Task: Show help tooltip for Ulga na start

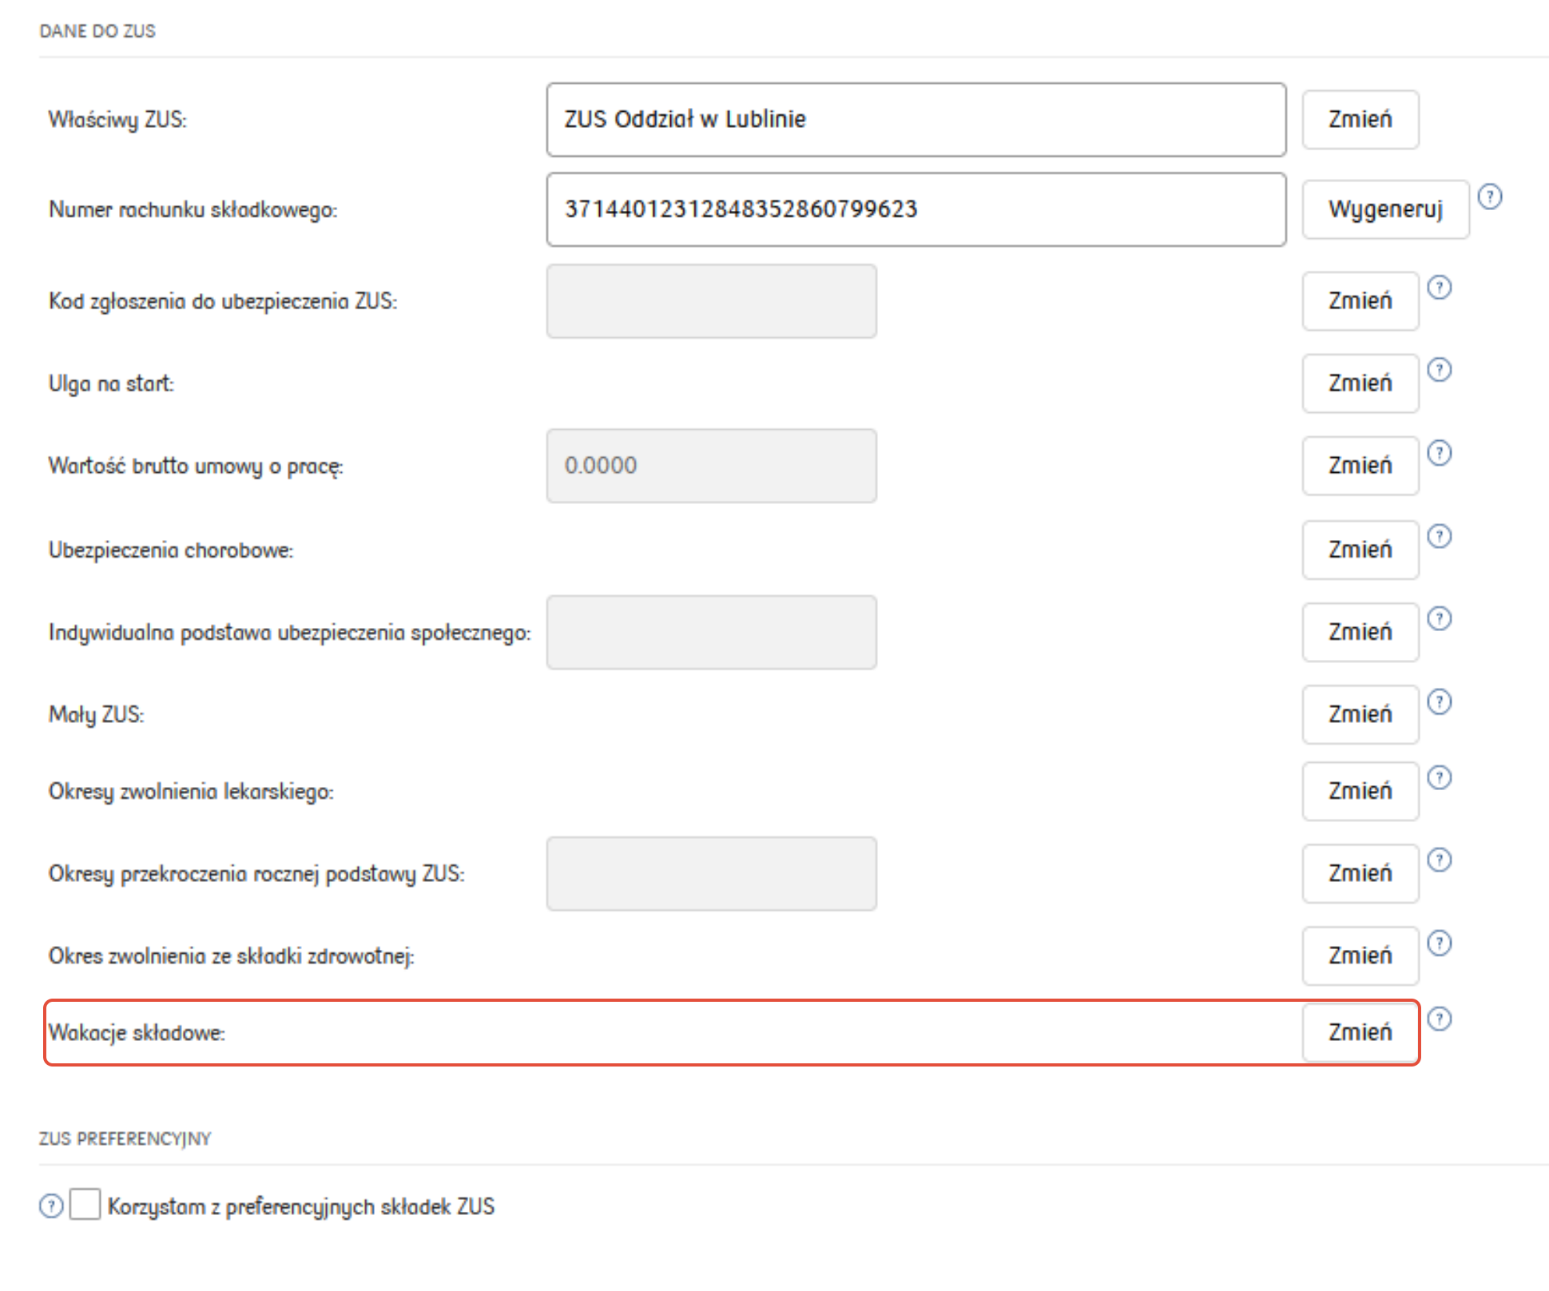Action: [1439, 370]
